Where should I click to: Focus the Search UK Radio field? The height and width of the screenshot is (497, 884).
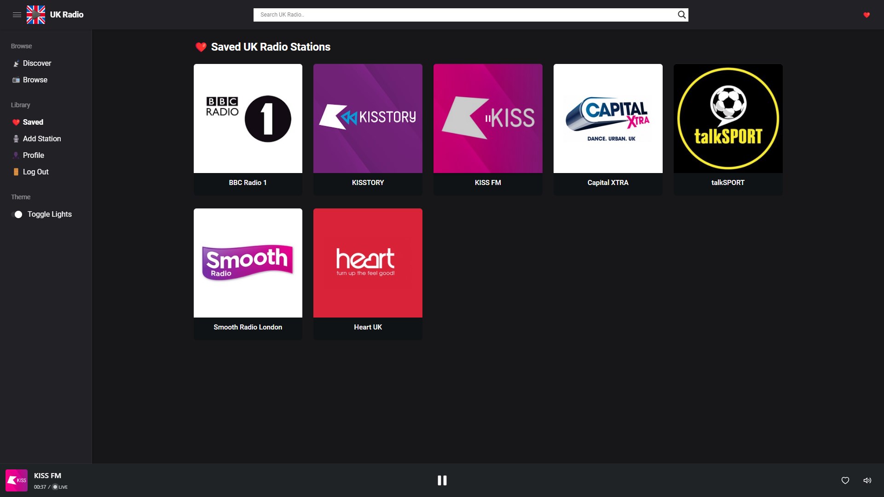pyautogui.click(x=465, y=15)
